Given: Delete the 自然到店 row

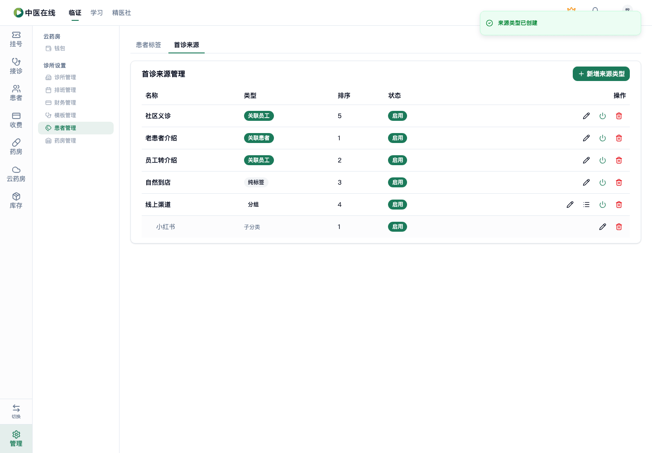Looking at the screenshot, I should pos(619,182).
